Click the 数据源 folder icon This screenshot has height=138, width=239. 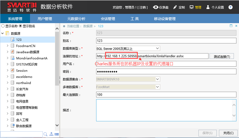click(x=7, y=33)
